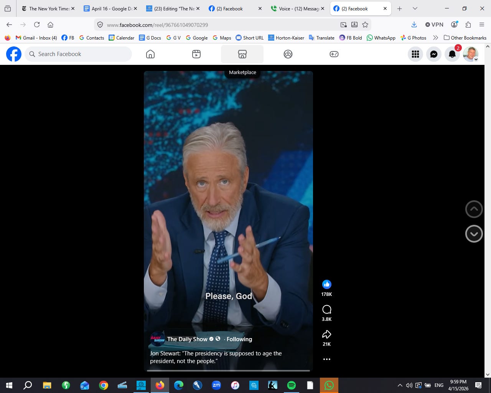Open a new browser tab
The image size is (491, 393).
point(399,8)
